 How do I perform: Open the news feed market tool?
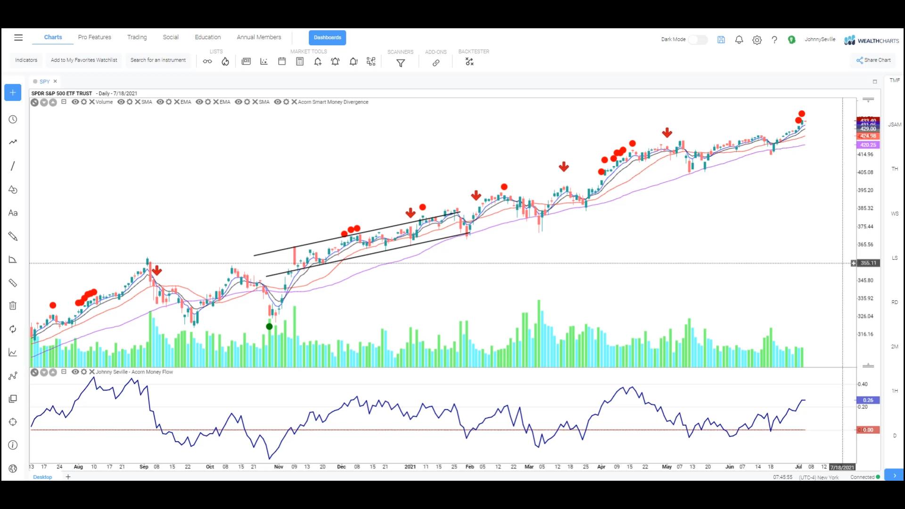click(246, 61)
